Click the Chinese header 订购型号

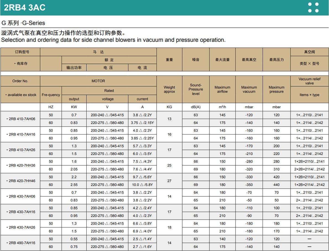(22, 52)
